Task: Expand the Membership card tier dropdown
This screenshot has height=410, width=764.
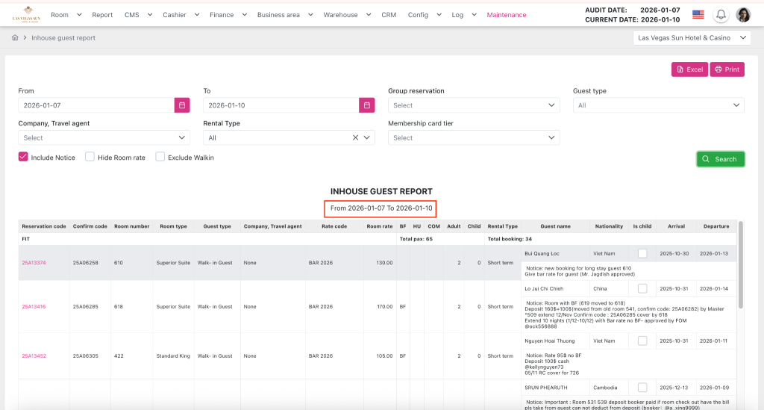Action: coord(474,137)
